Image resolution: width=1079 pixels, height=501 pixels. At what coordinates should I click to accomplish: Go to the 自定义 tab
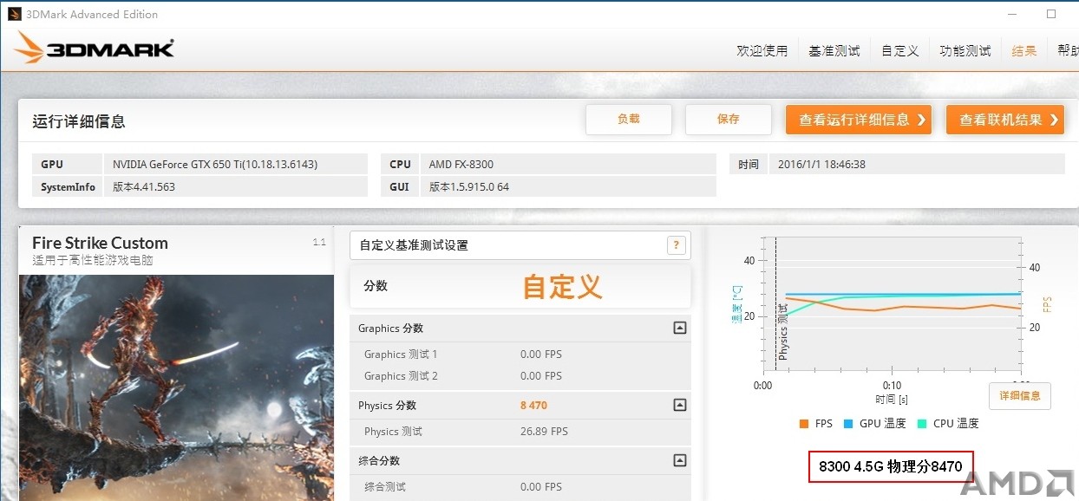point(900,51)
